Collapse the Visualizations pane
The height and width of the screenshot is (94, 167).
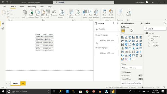tap(141, 23)
